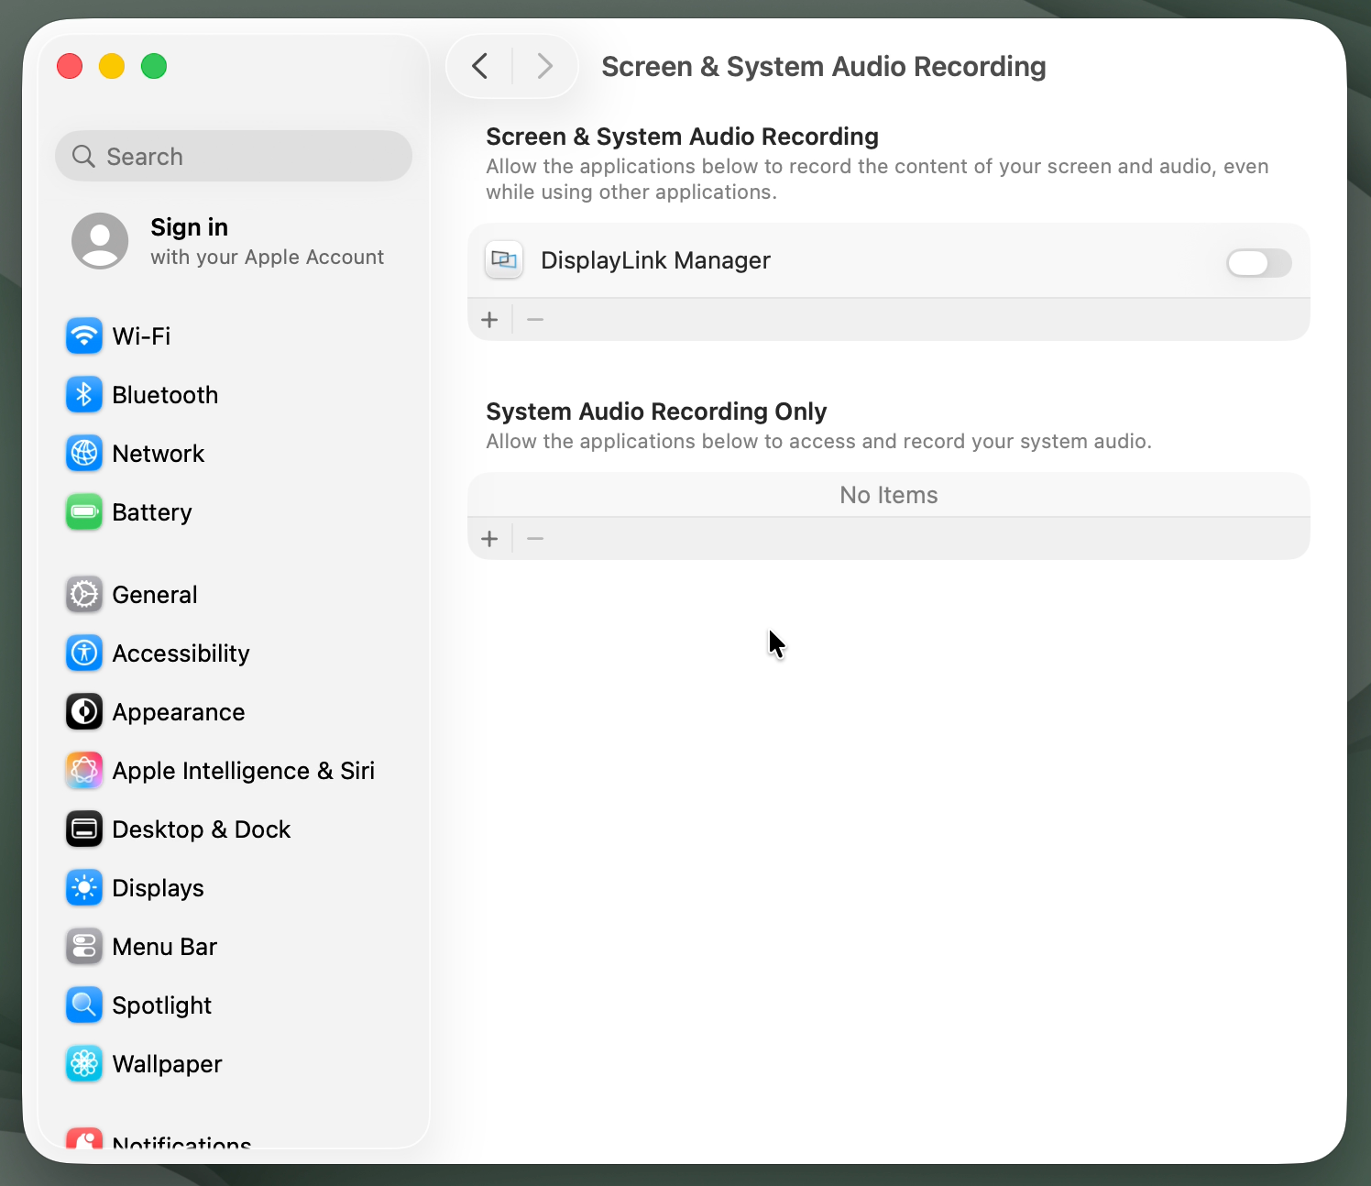Open Menu Bar settings
This screenshot has width=1371, height=1186.
pyautogui.click(x=164, y=946)
